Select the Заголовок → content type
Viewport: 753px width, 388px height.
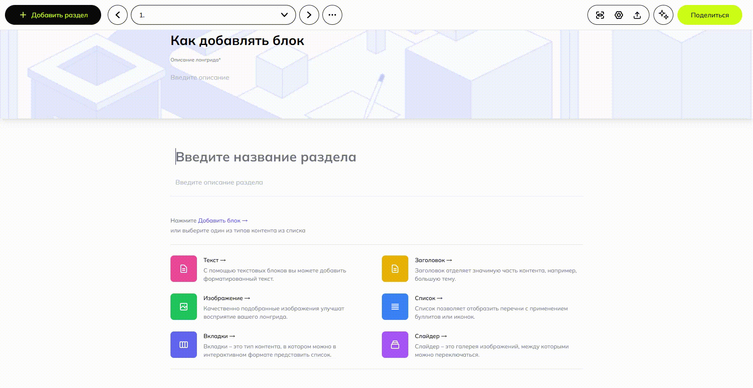[433, 260]
